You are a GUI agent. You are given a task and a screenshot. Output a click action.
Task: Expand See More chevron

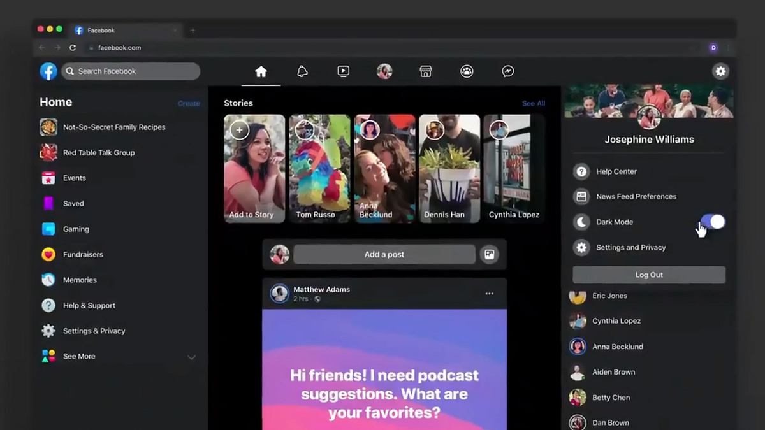191,357
